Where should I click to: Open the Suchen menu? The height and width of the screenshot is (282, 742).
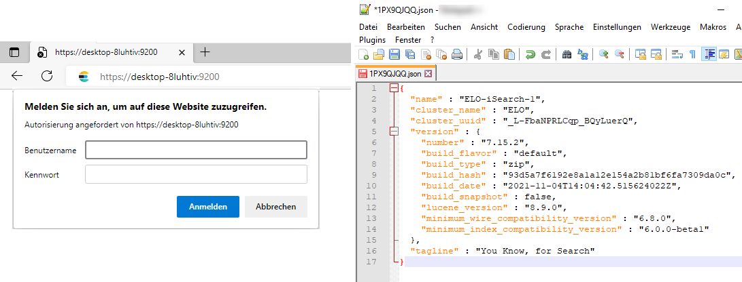(448, 27)
